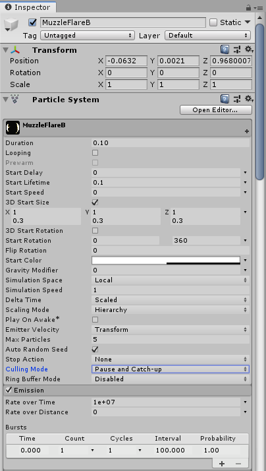The image size is (266, 471).
Task: Open Particle System gear menu
Action: pyautogui.click(x=249, y=99)
